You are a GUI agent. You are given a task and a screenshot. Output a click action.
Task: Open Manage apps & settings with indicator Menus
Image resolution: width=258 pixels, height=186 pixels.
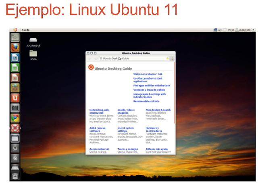(x=150, y=96)
